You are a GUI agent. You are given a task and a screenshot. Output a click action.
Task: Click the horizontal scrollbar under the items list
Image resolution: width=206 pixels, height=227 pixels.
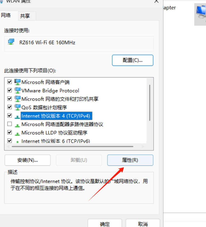72,147
